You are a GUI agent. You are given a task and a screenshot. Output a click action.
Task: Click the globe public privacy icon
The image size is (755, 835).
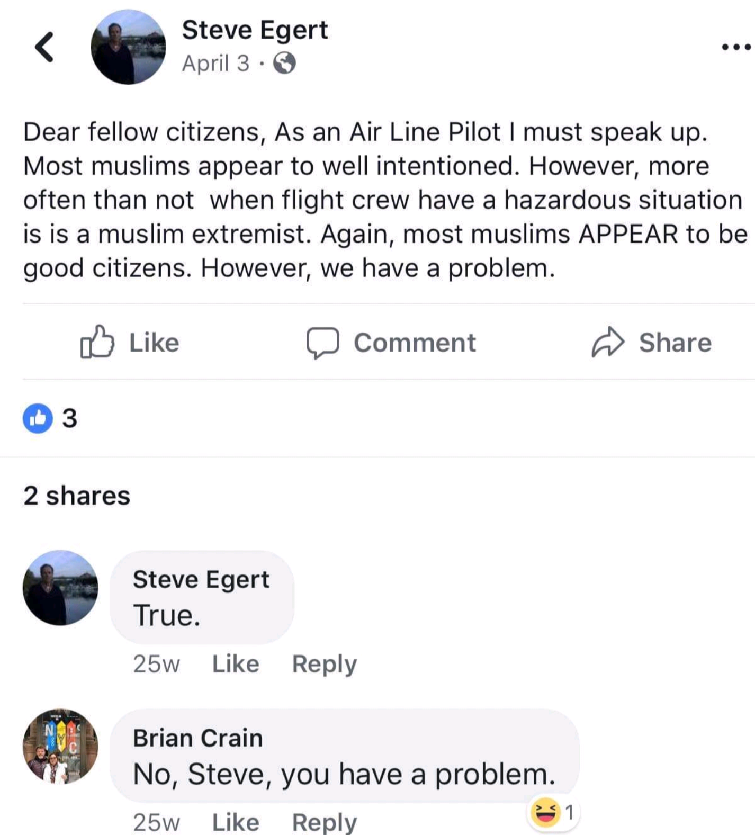point(284,64)
